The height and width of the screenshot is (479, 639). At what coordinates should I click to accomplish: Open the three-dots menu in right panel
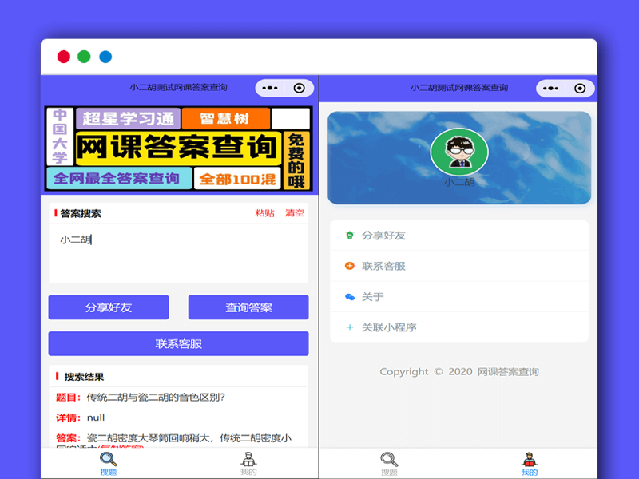(x=550, y=89)
